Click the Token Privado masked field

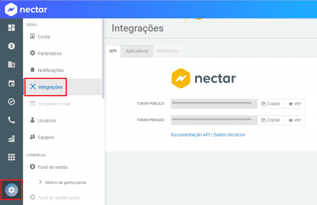coord(214,120)
